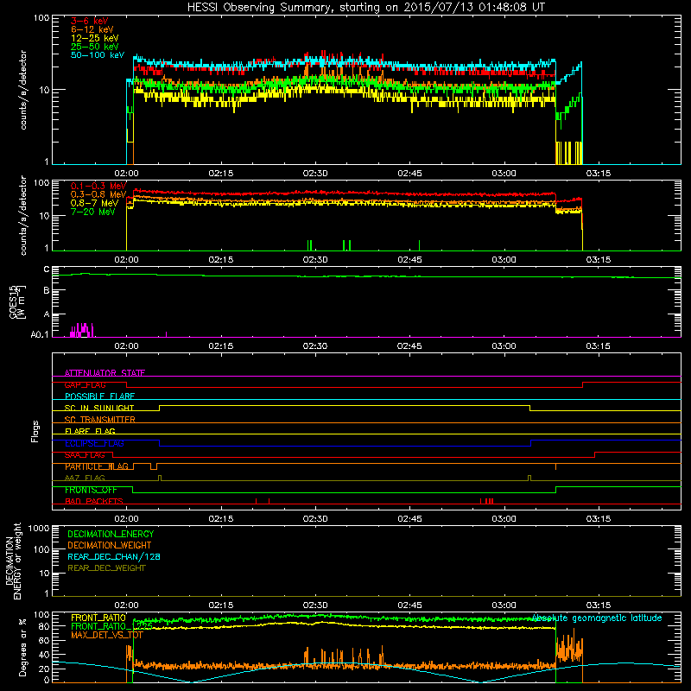Click the lone green 7-20 MeV spike near 02:45

(419, 245)
